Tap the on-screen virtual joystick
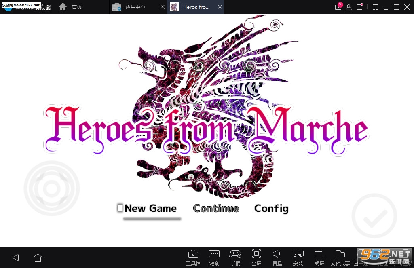 pyautogui.click(x=52, y=188)
